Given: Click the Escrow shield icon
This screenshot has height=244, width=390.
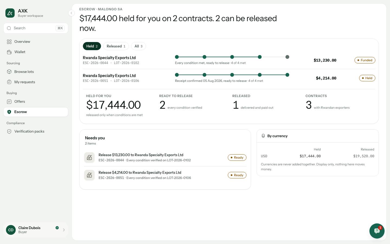Looking at the screenshot, I should pos(9,112).
